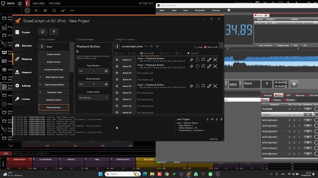This screenshot has height=178, width=318.
Task: Click the function list vertical scrollbar
Action: coord(72,57)
